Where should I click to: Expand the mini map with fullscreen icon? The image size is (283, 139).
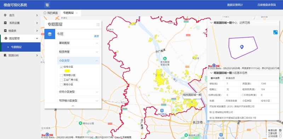click(276, 32)
